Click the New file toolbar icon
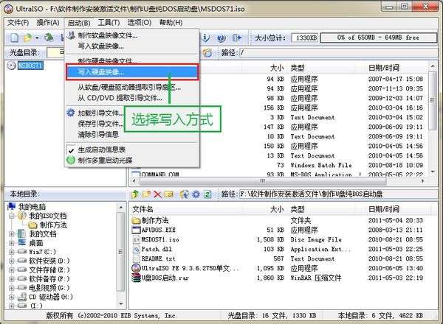Screen dimensions: 443x324 click(x=14, y=38)
